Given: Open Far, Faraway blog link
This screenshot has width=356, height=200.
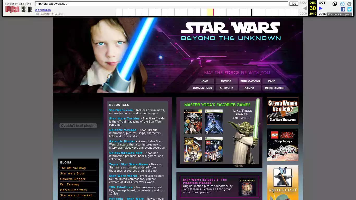Looking at the screenshot, I should pos(70,184).
